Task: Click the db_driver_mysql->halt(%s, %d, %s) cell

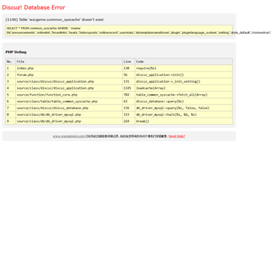Action: pos(184,114)
